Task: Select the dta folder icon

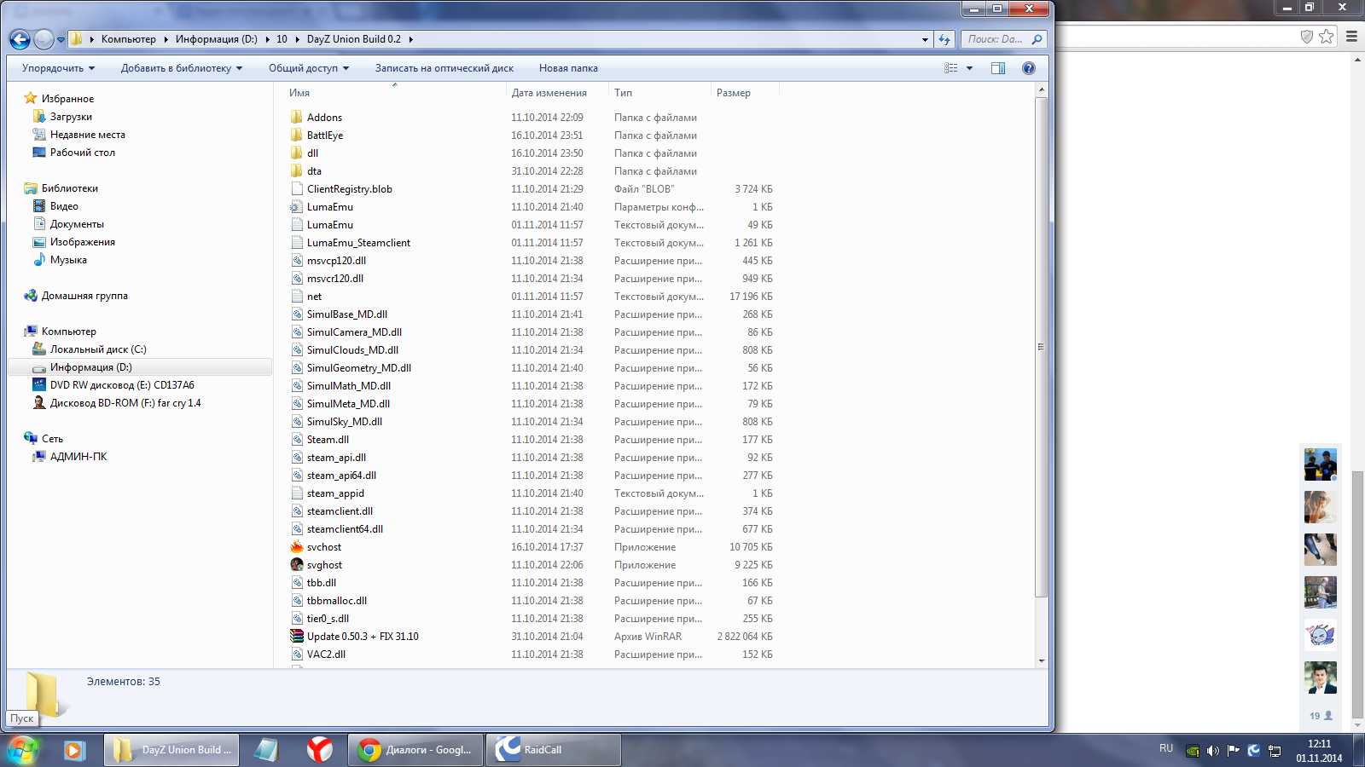Action: point(297,171)
